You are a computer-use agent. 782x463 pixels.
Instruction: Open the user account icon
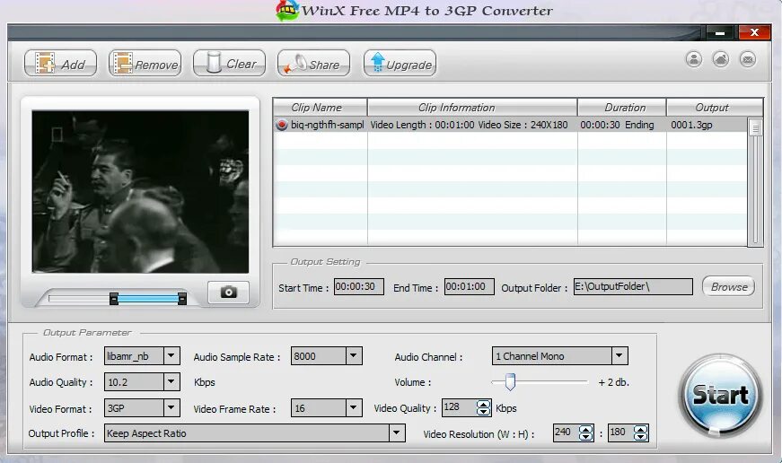(694, 59)
